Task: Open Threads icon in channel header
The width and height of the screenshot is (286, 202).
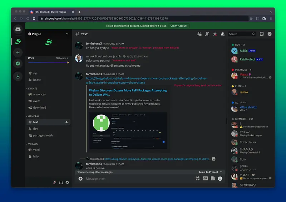Action: pyautogui.click(x=199, y=34)
